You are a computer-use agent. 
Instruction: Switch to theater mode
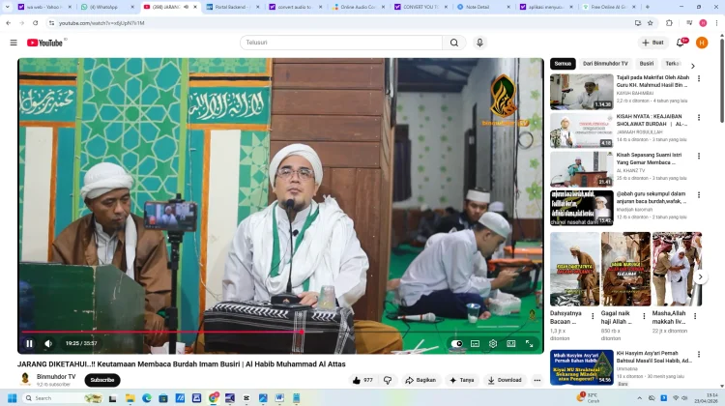[x=511, y=343]
